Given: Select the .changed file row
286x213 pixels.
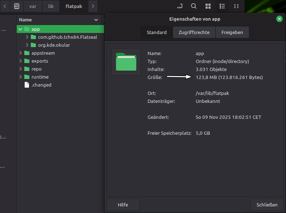Looking at the screenshot, I should point(61,85).
